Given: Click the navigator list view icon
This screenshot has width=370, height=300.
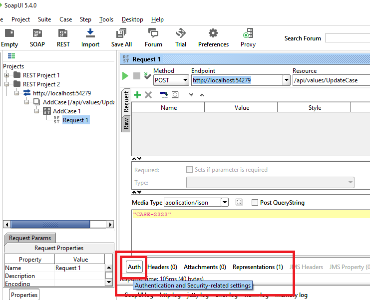Looking at the screenshot, I should tap(11, 56).
